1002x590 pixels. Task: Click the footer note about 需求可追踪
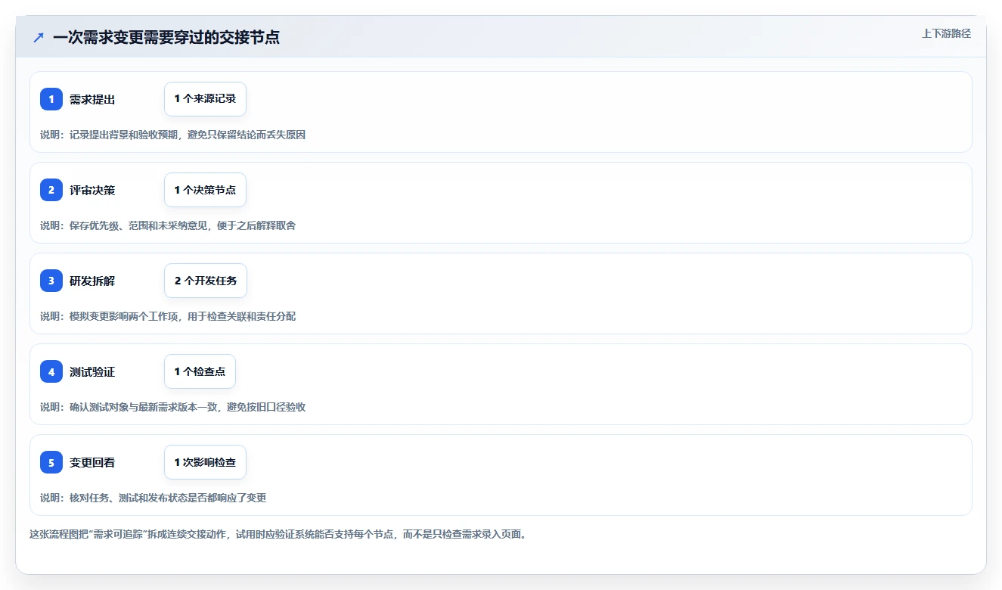(278, 534)
